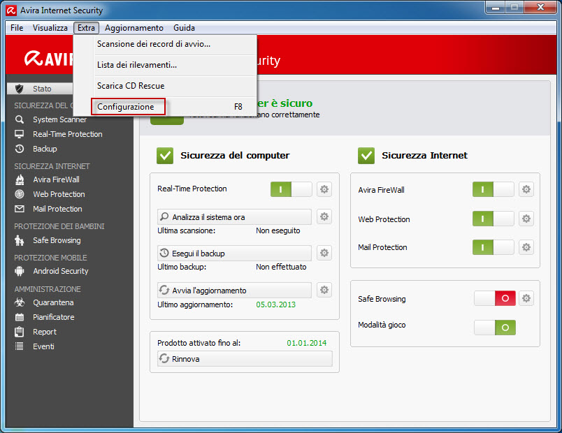
Task: Click the 'Ultimo backup:' label
Action: coord(182,267)
